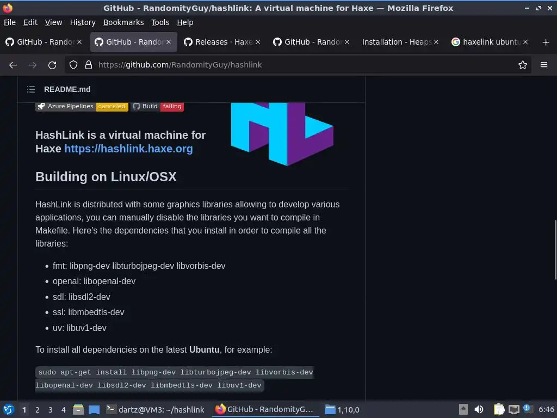
Task: Open the Tools menu
Action: [x=160, y=22]
